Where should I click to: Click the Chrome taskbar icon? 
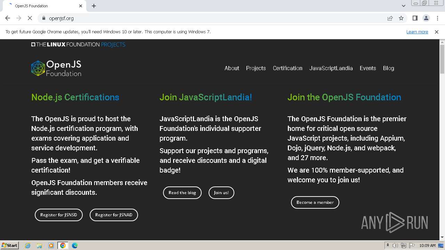[x=63, y=245]
